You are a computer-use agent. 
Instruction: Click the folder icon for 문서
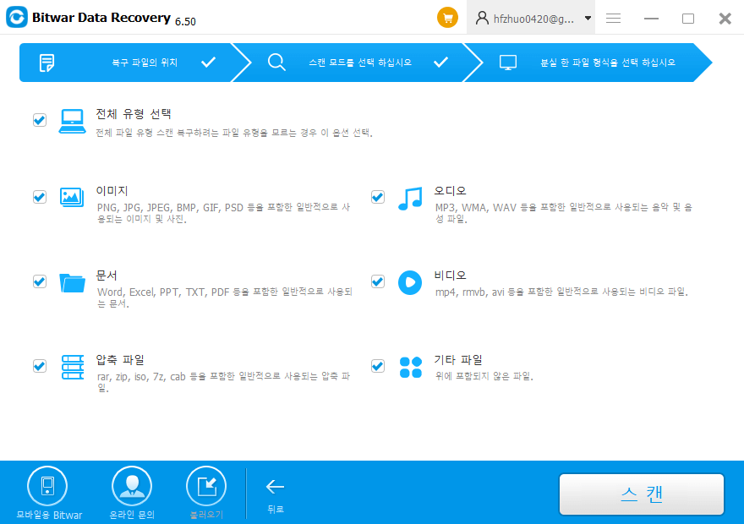(72, 283)
